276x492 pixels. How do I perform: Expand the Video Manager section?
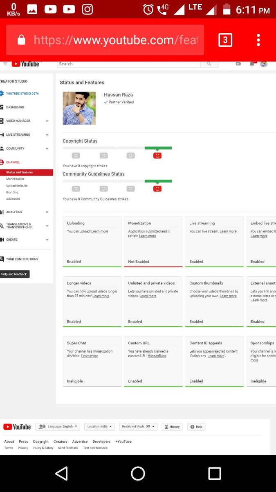[47, 121]
